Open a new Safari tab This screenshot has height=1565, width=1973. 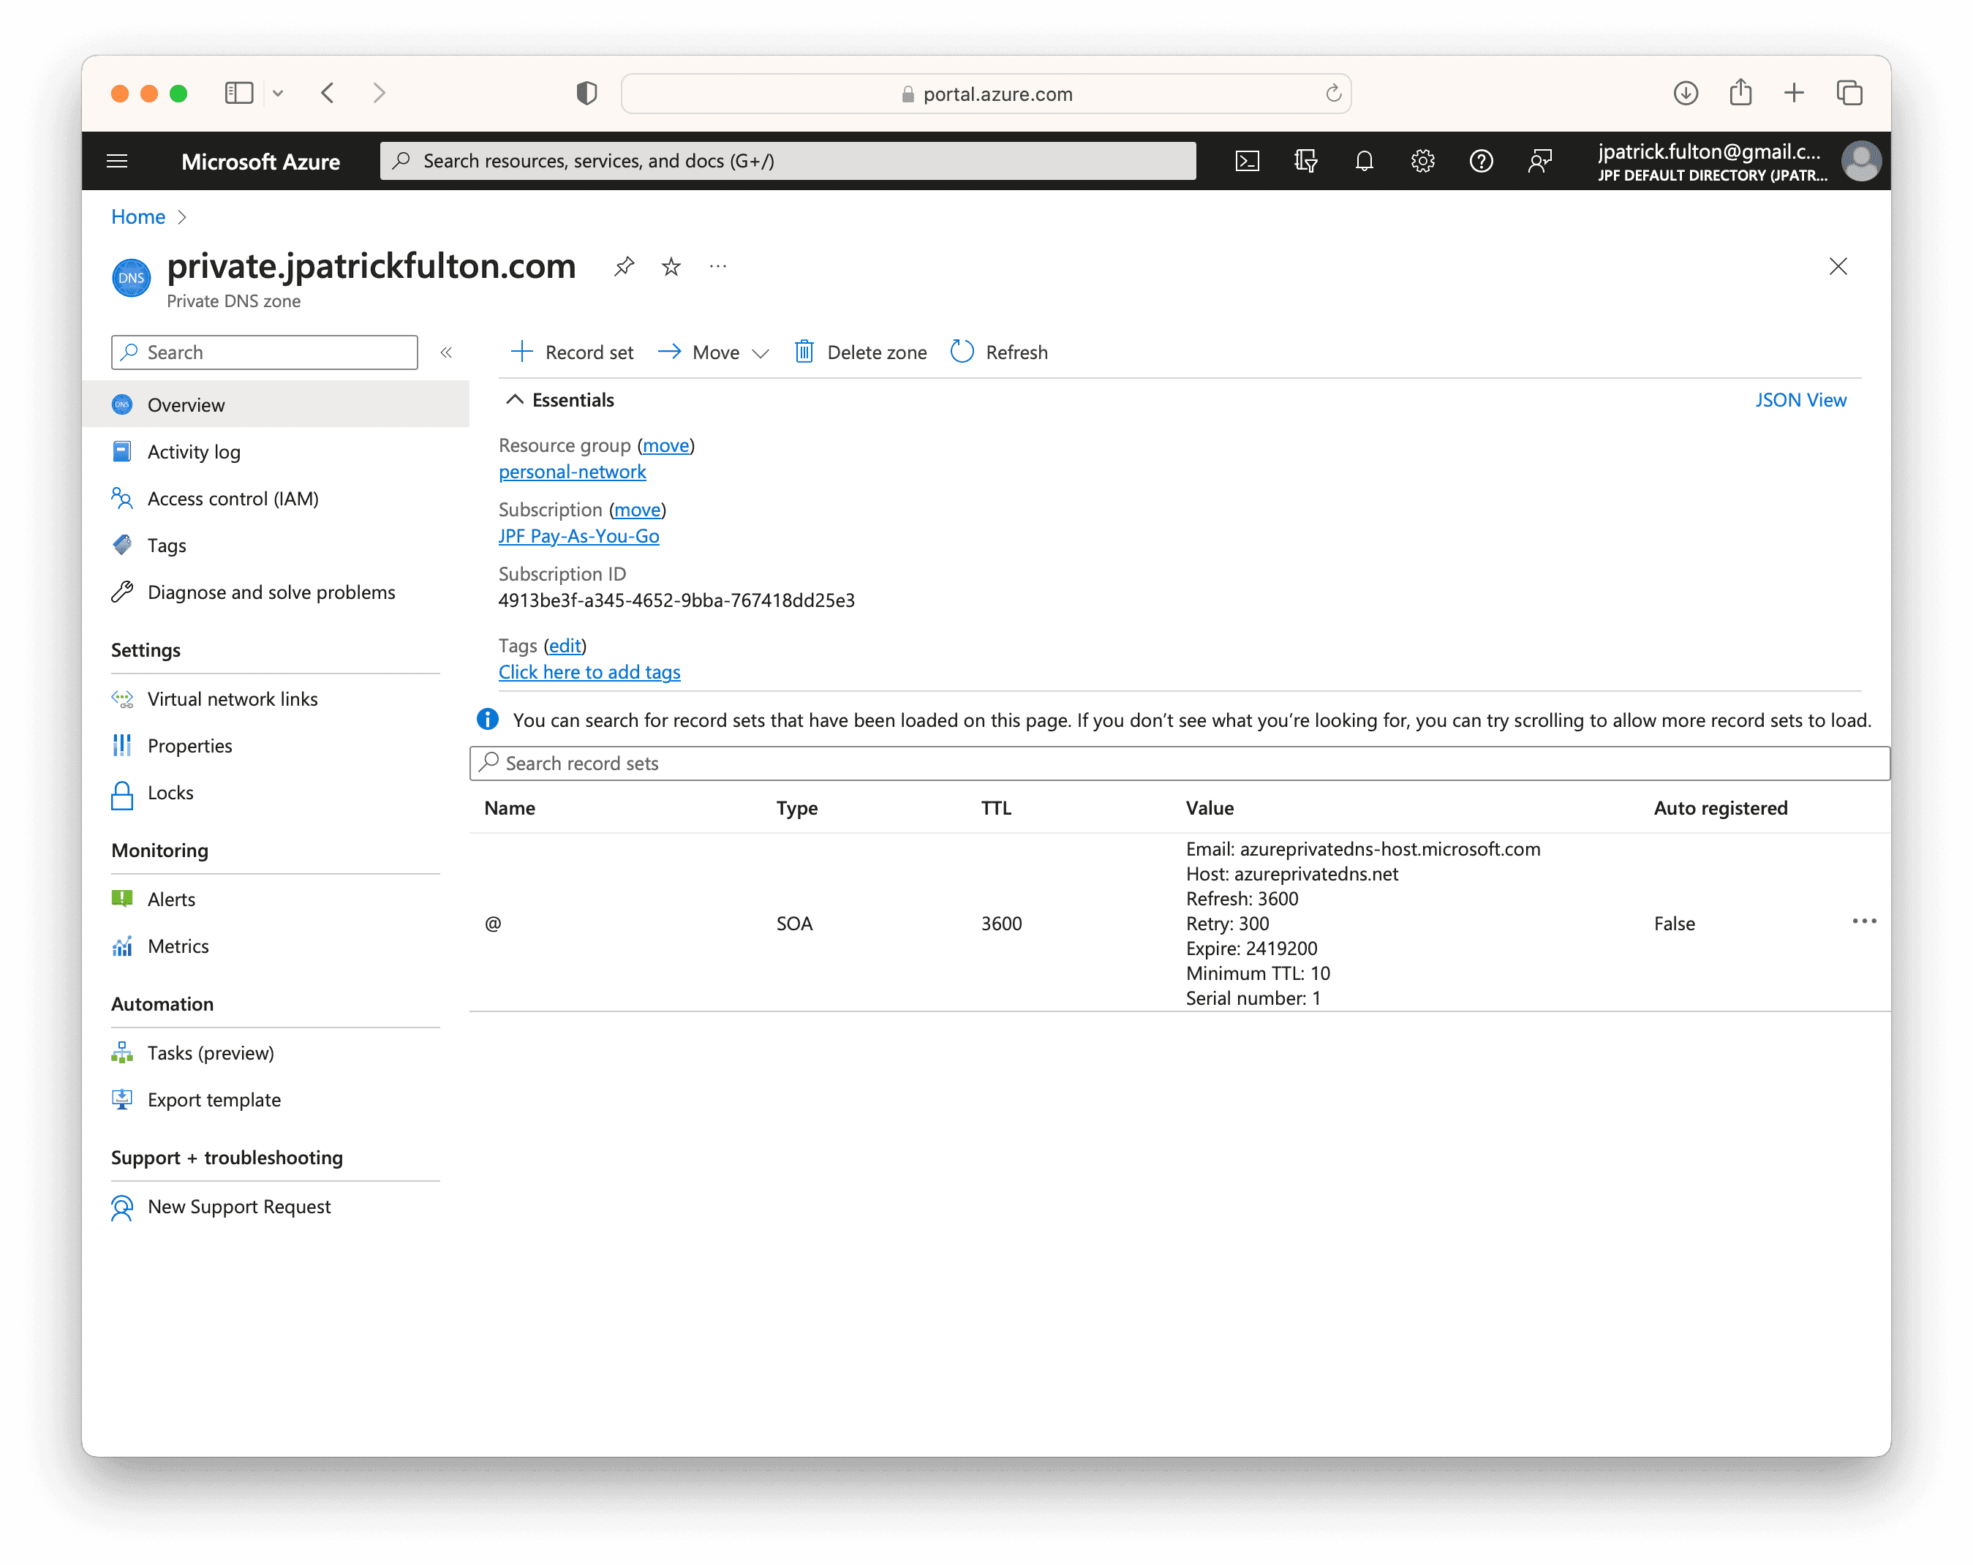pyautogui.click(x=1794, y=92)
